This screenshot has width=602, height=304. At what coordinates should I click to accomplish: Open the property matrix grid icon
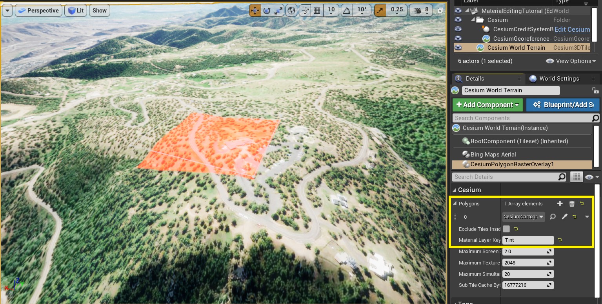click(576, 177)
